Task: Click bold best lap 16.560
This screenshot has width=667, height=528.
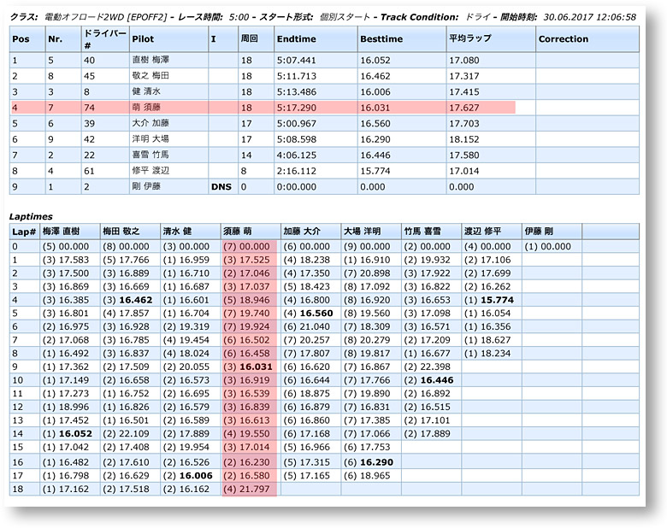Action: [316, 314]
